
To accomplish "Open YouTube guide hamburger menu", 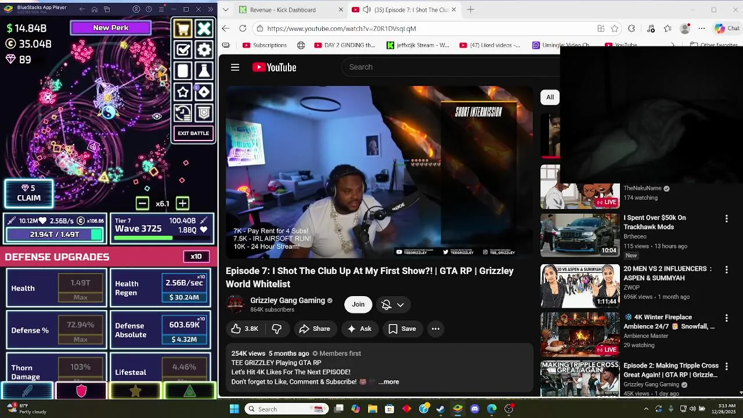I will coord(235,67).
